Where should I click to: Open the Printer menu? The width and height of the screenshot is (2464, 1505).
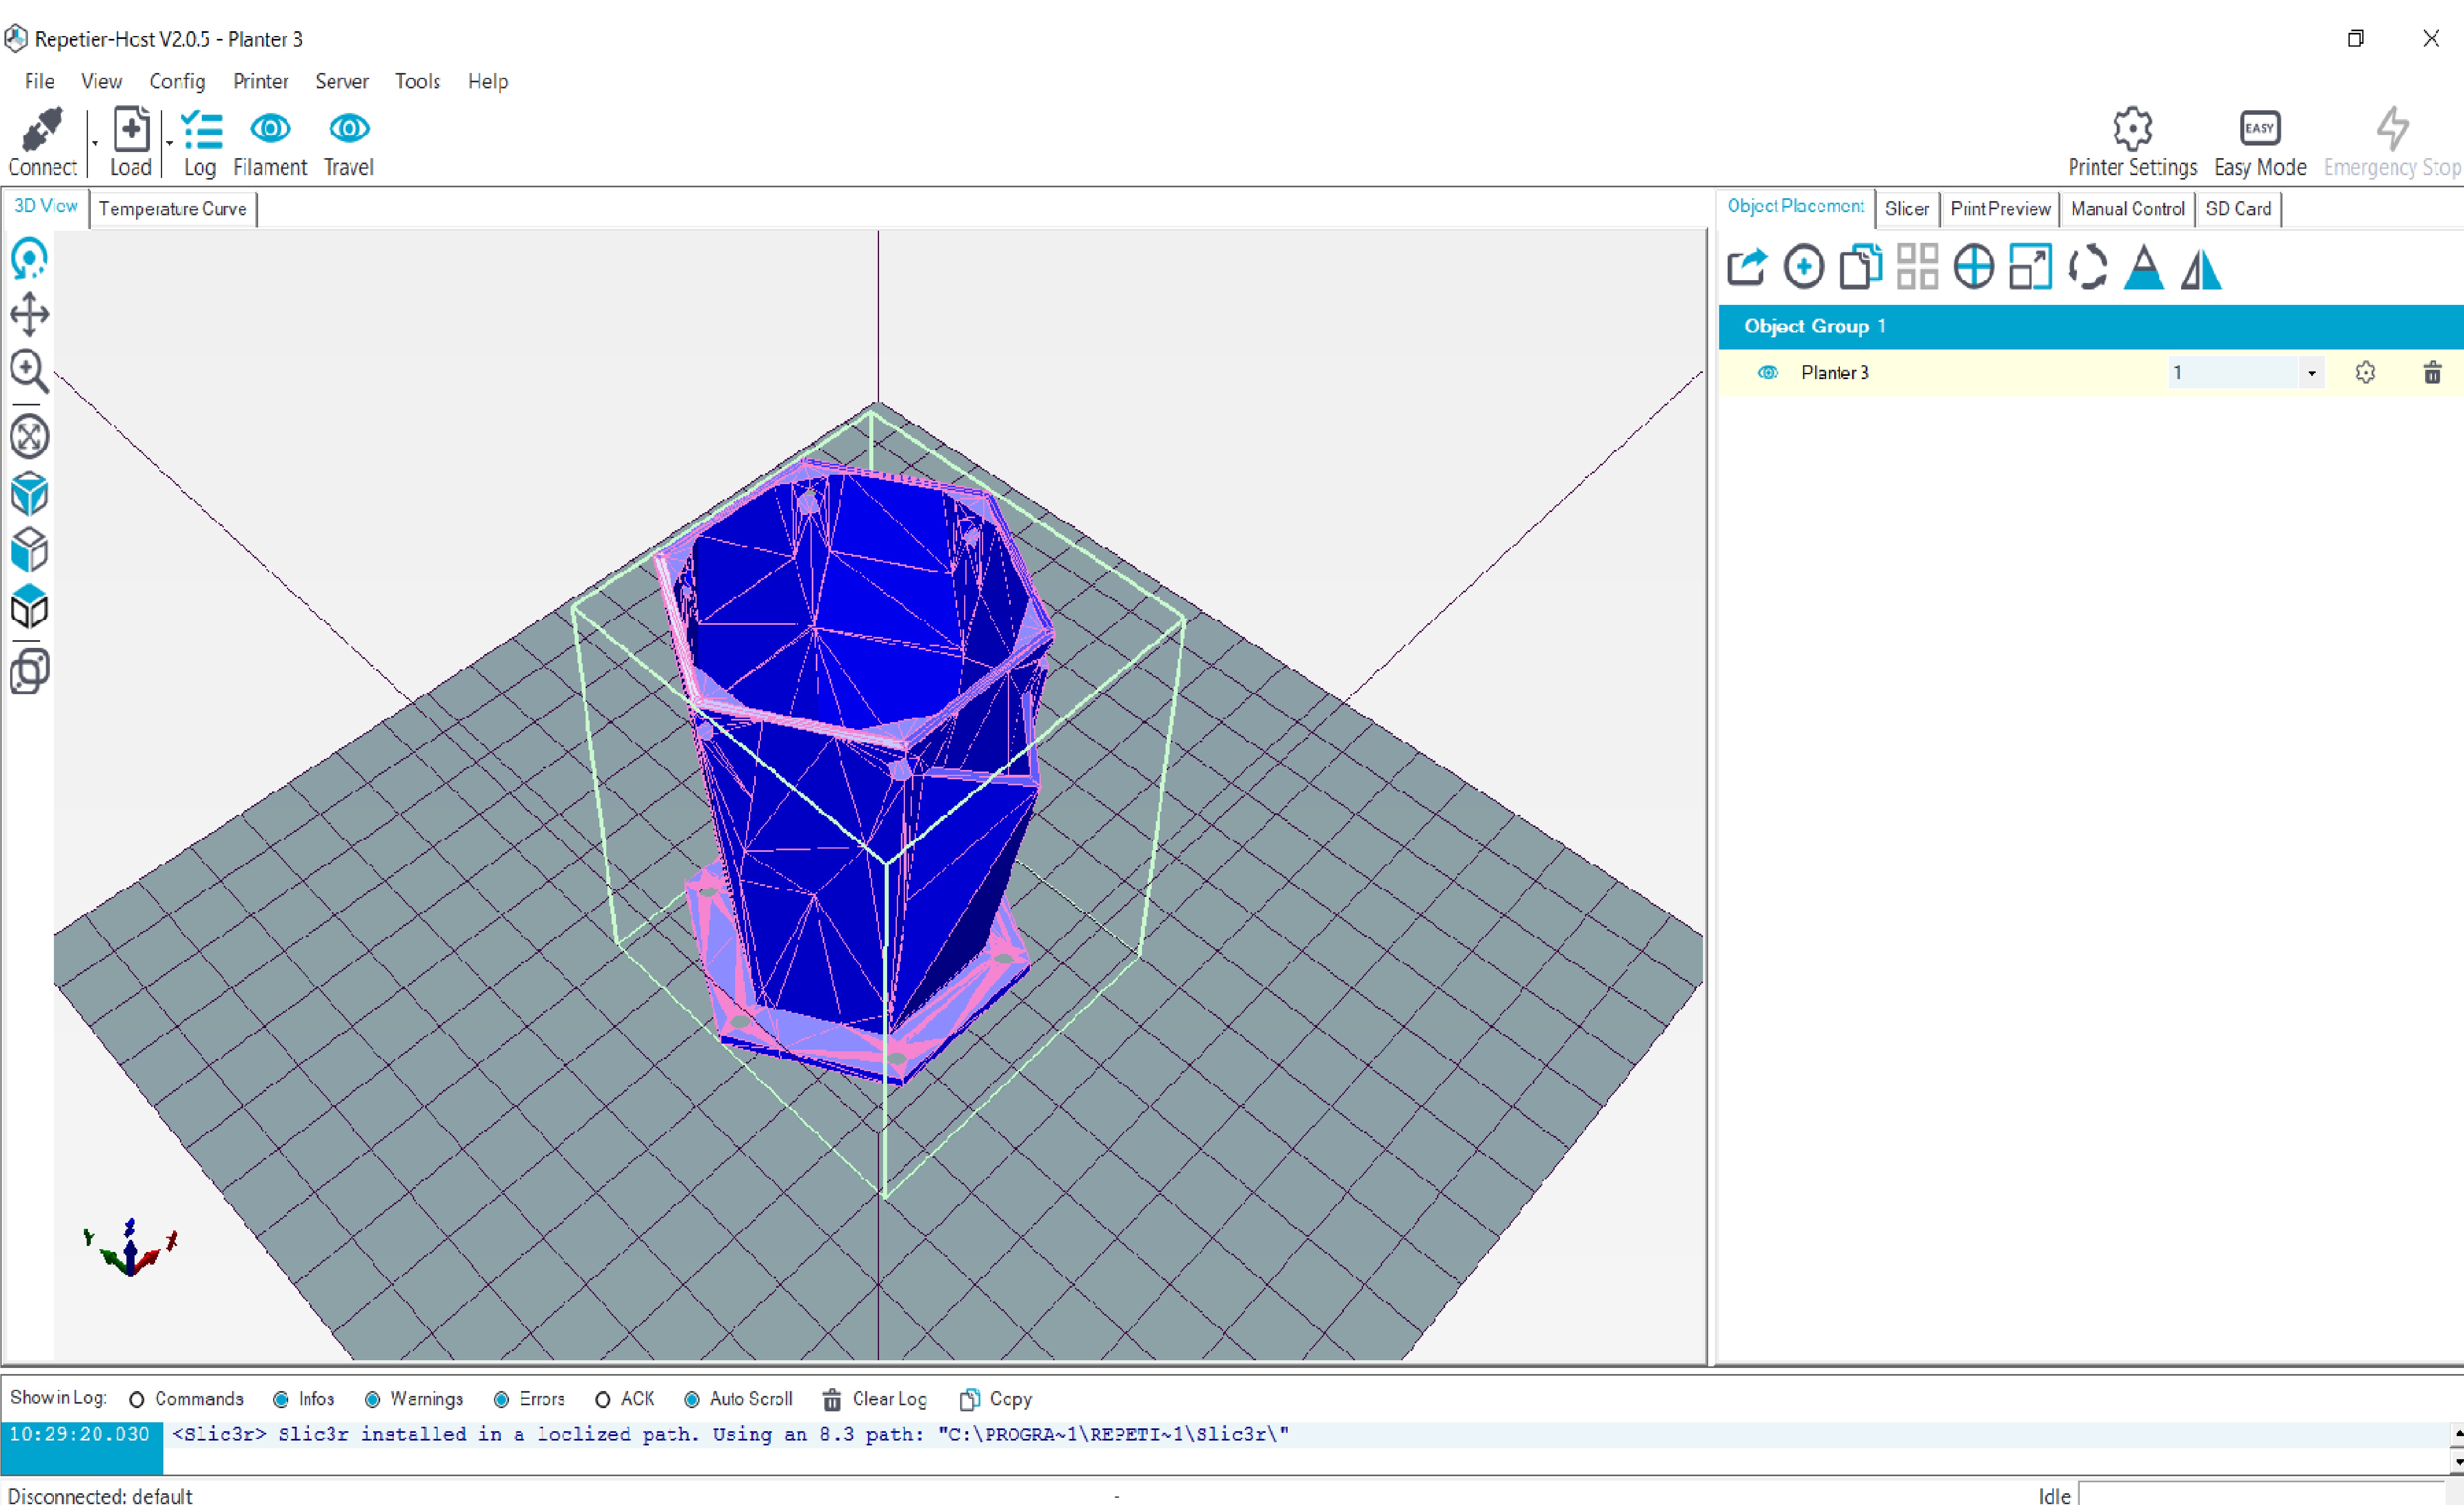(x=261, y=81)
